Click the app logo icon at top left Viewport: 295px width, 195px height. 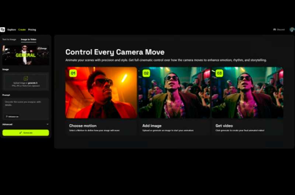coord(3,30)
